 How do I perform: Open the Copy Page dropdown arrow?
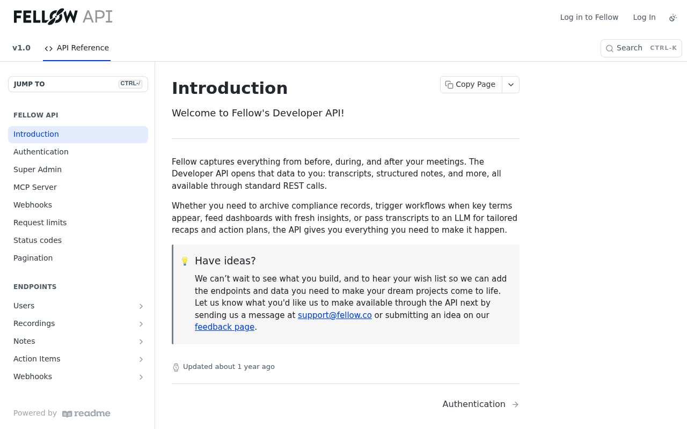point(511,85)
